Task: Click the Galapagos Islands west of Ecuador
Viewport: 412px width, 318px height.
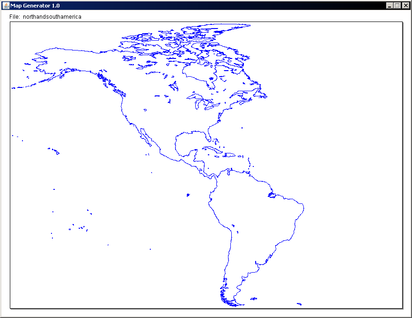Action: click(187, 195)
